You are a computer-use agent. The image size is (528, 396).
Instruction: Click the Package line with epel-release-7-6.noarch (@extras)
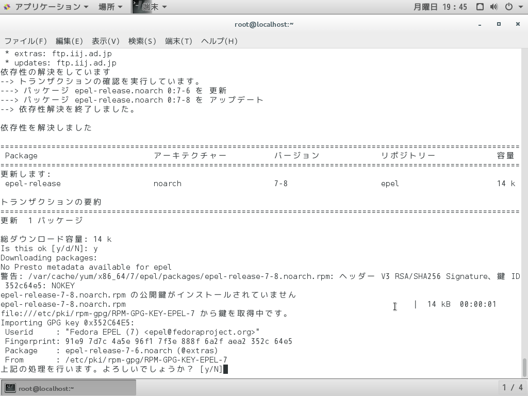click(111, 351)
